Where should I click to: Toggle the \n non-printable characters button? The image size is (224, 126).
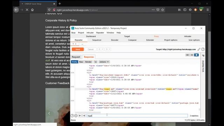96,62
